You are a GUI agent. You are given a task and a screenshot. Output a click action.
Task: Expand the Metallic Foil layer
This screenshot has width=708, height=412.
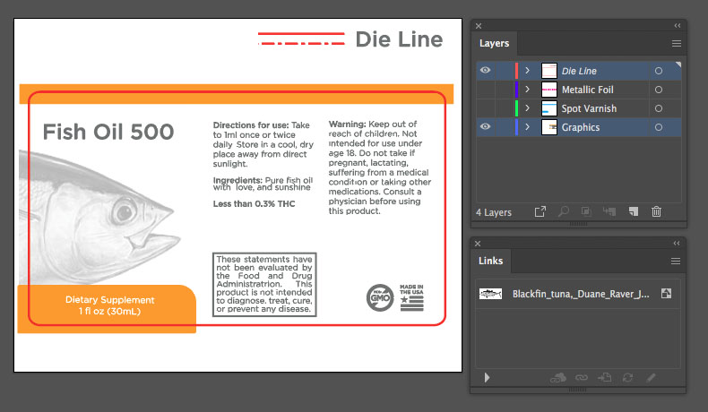[x=527, y=90]
